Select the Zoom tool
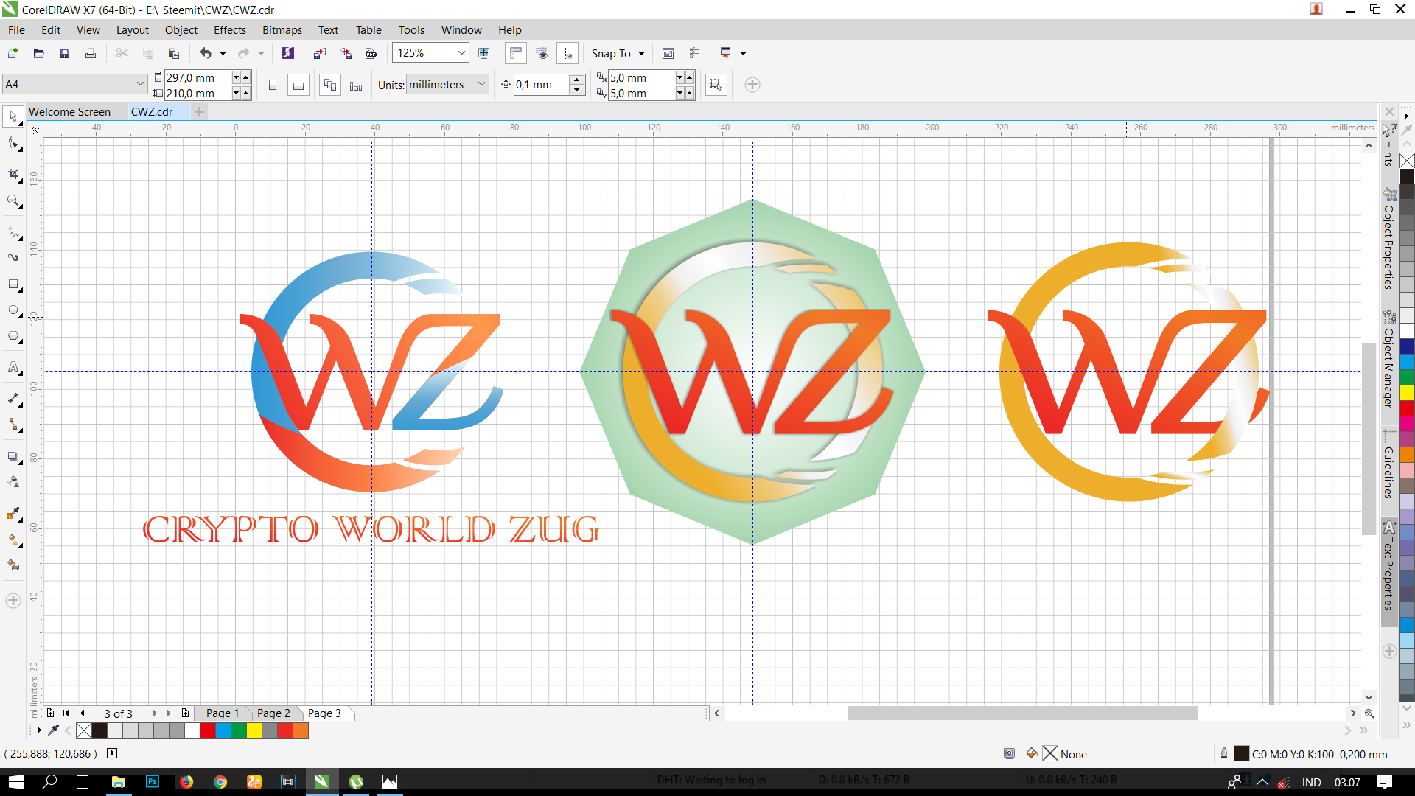Viewport: 1415px width, 796px height. click(x=13, y=201)
